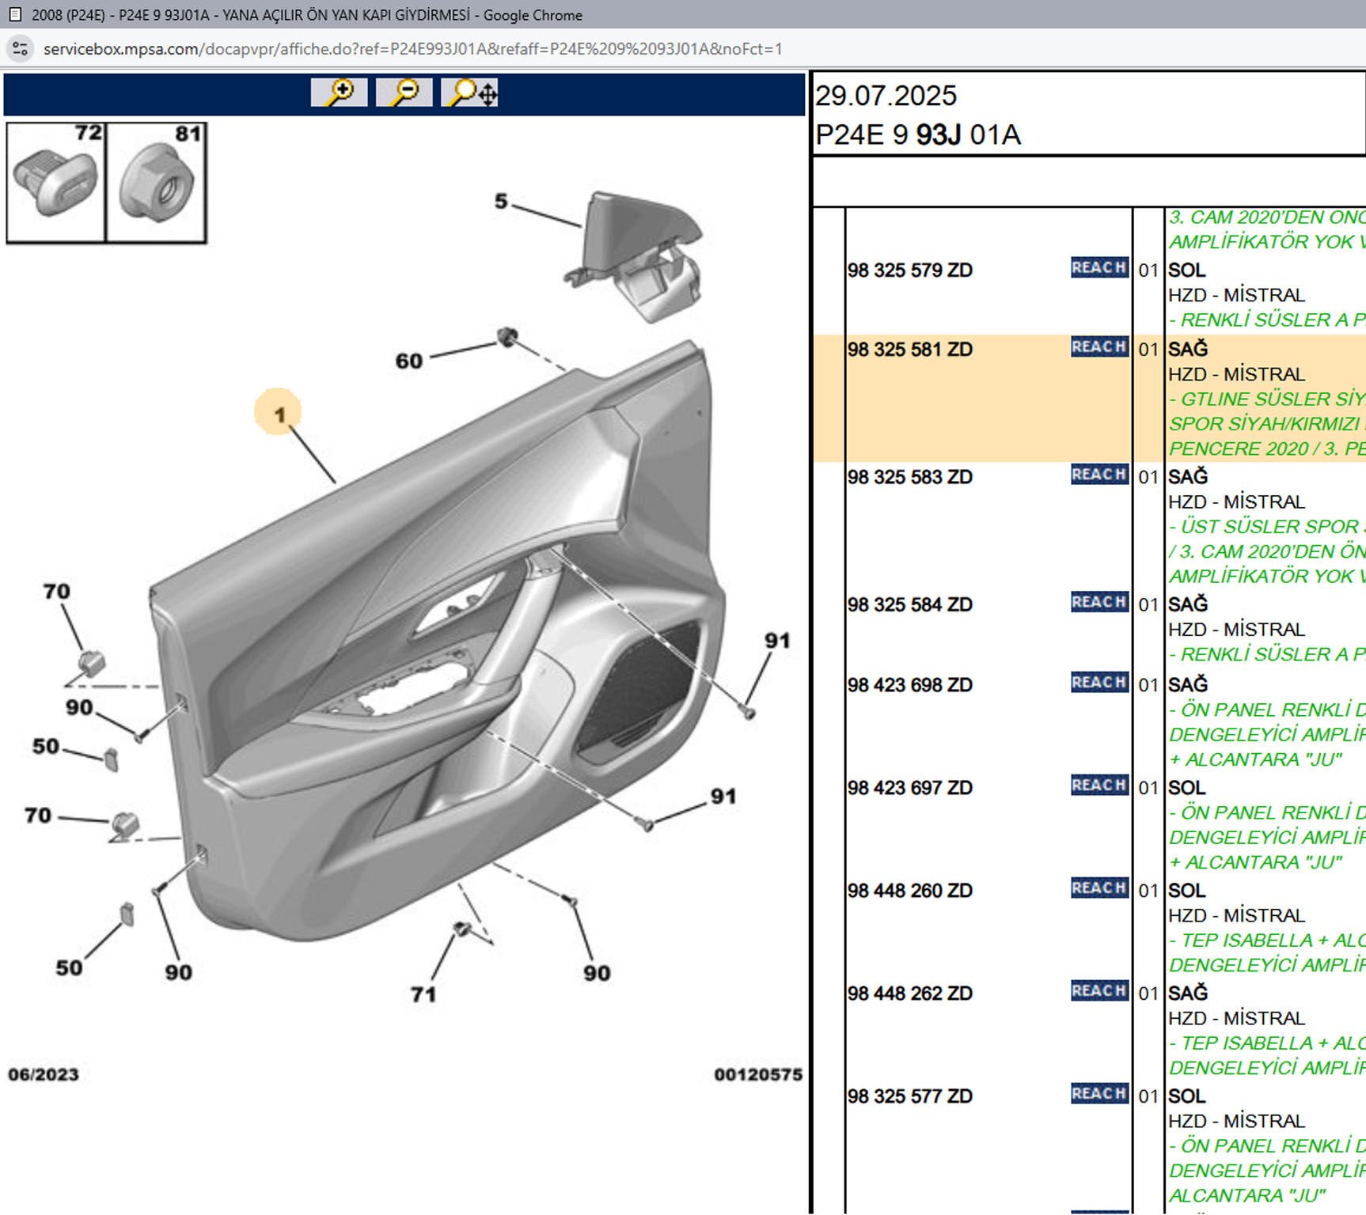The width and height of the screenshot is (1366, 1215).
Task: Select the part 81 nut thumbnail
Action: 157,183
